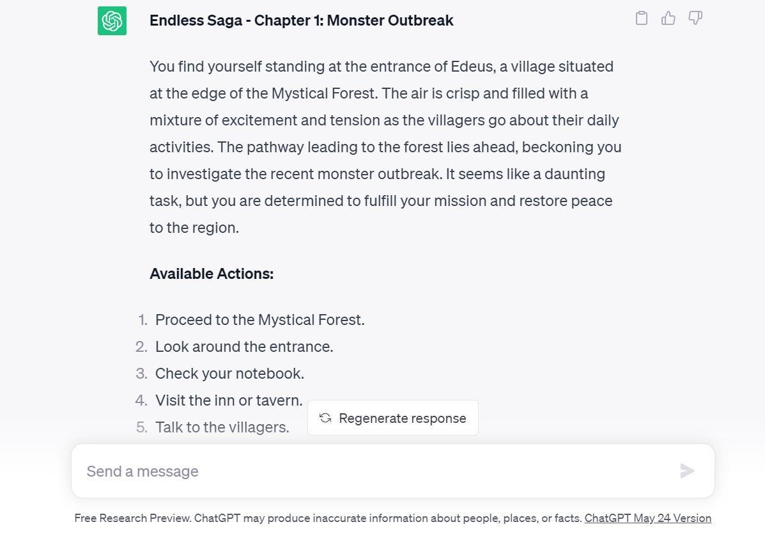Choose option 3, Check your notebook
This screenshot has width=765, height=538.
229,374
